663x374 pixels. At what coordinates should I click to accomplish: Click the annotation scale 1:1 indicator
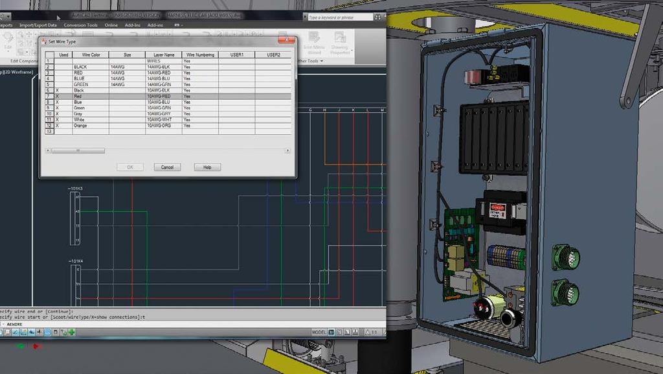coord(371,333)
